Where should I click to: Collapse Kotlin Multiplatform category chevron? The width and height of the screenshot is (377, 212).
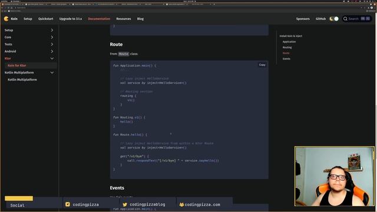52,72
